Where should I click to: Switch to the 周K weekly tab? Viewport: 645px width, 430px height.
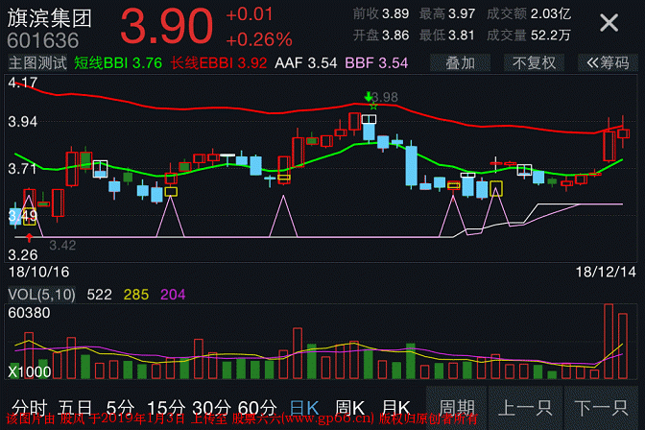tap(349, 408)
